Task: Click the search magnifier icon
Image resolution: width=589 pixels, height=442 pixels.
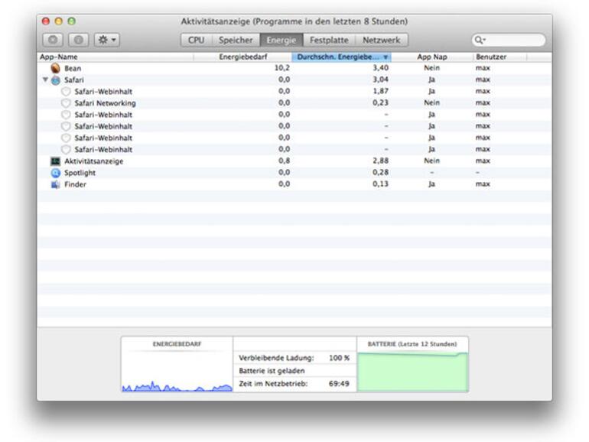Action: (x=480, y=40)
